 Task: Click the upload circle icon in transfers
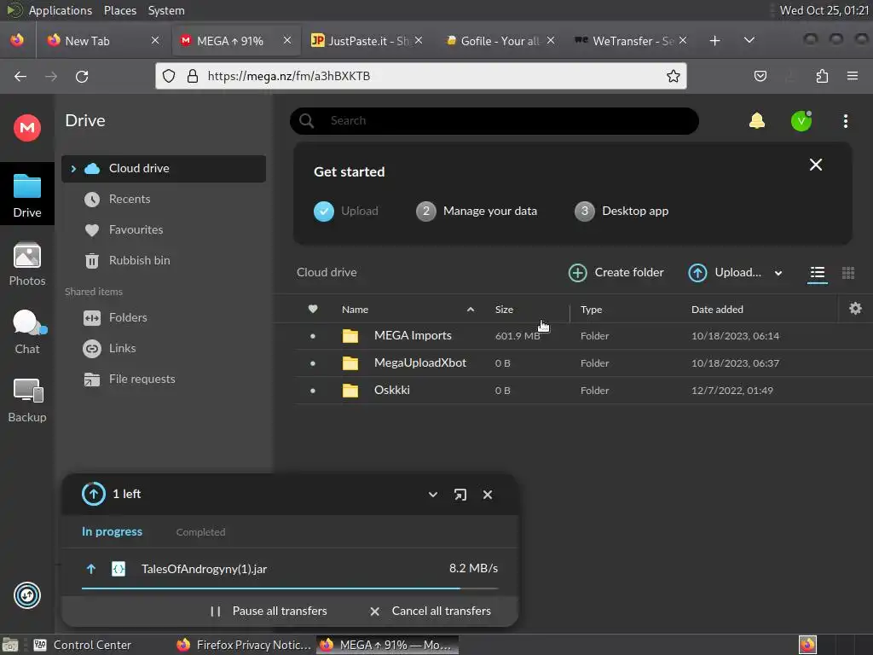click(94, 494)
